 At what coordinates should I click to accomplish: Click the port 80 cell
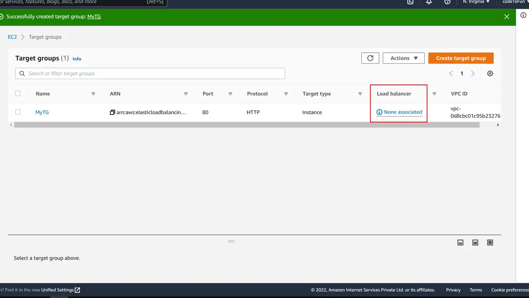pyautogui.click(x=205, y=112)
